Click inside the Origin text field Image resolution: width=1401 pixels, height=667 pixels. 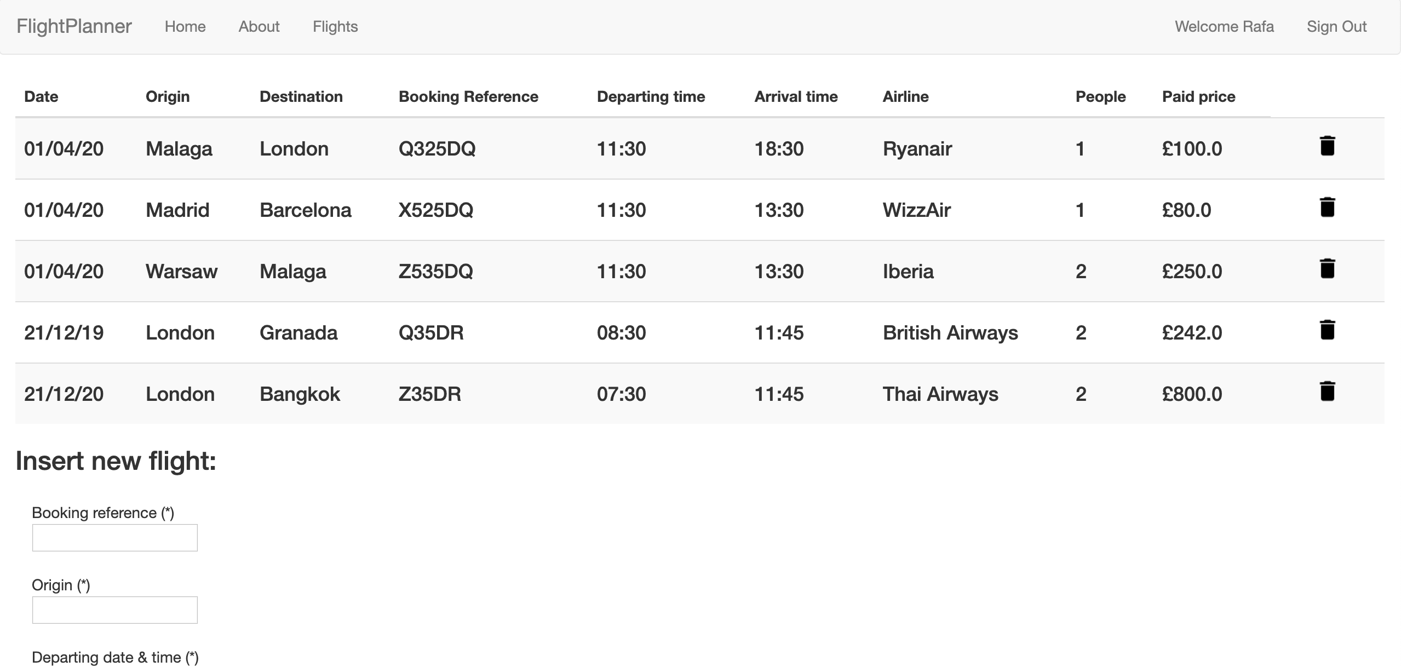[114, 610]
